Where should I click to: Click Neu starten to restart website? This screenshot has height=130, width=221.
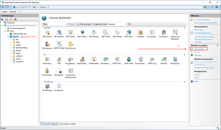click(x=199, y=49)
